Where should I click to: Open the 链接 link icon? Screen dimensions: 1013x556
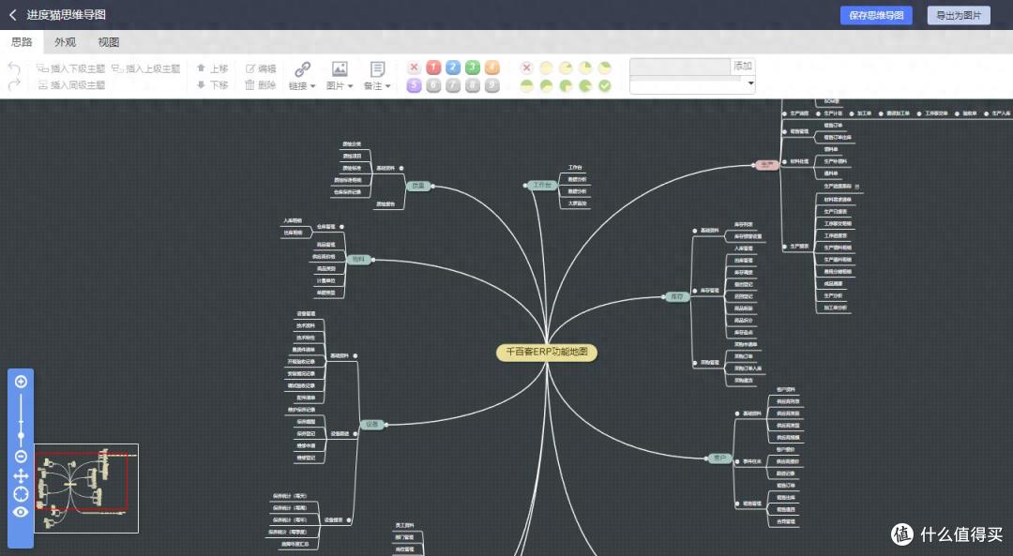tap(302, 69)
